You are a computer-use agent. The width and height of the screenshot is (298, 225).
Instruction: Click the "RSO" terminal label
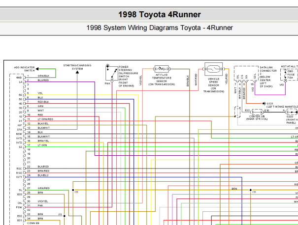pyautogui.click(x=19, y=173)
